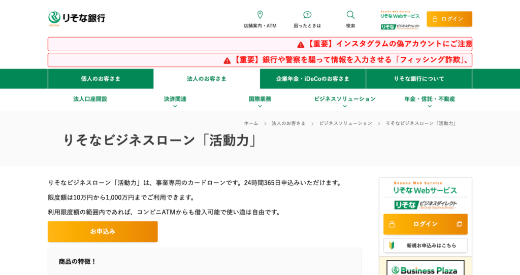This screenshot has width=520, height=275.
Task: Open the 店舗案内・ATM location pin icon
Action: 260,15
